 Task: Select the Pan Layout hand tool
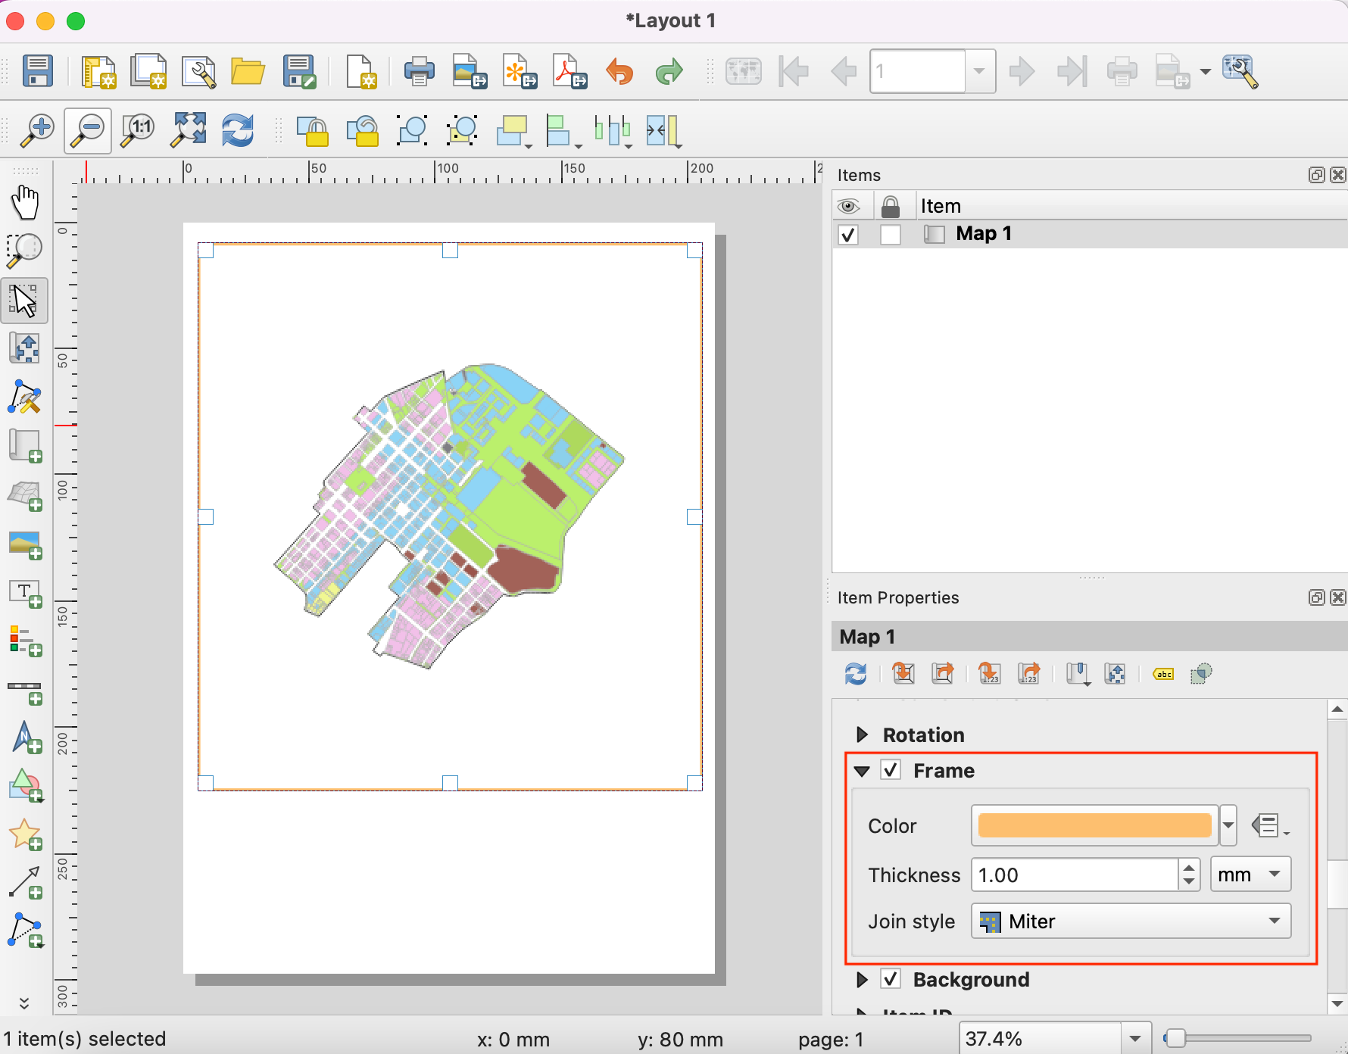[25, 202]
